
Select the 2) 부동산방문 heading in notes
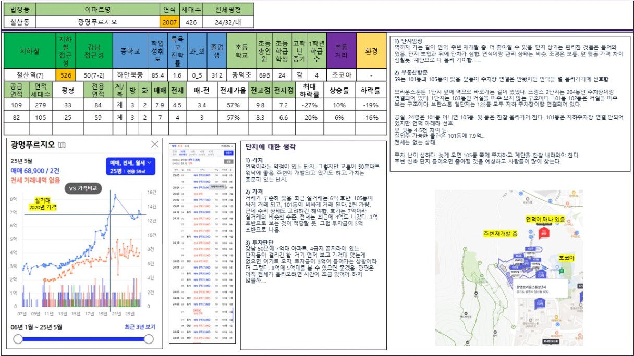(410, 72)
